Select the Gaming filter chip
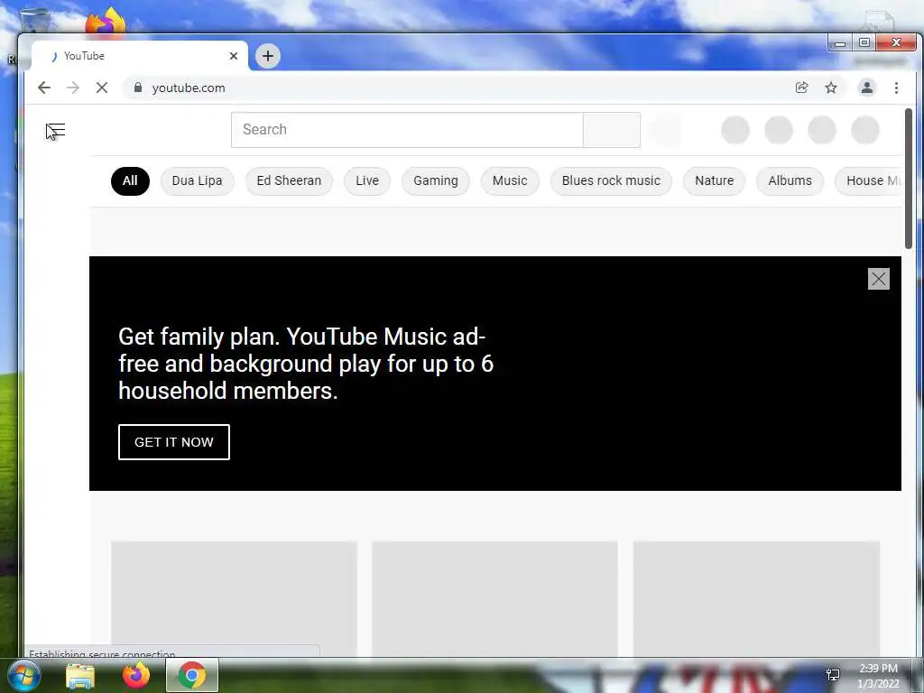The height and width of the screenshot is (693, 924). [436, 180]
